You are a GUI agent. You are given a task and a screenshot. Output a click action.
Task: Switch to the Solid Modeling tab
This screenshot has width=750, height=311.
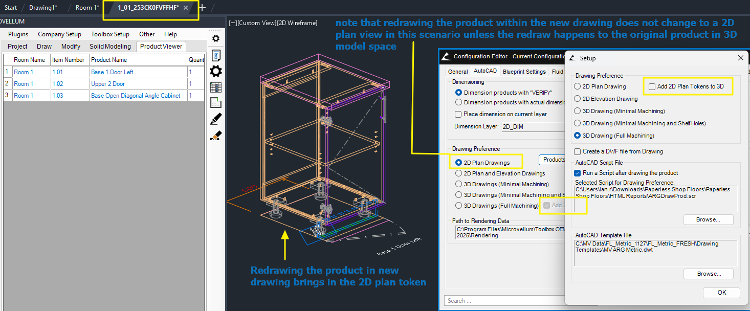(x=110, y=47)
